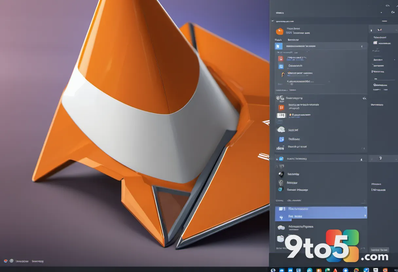Select the second row of the blue highlighted block
Viewport: 398px width, 272px height.
pyautogui.click(x=321, y=216)
